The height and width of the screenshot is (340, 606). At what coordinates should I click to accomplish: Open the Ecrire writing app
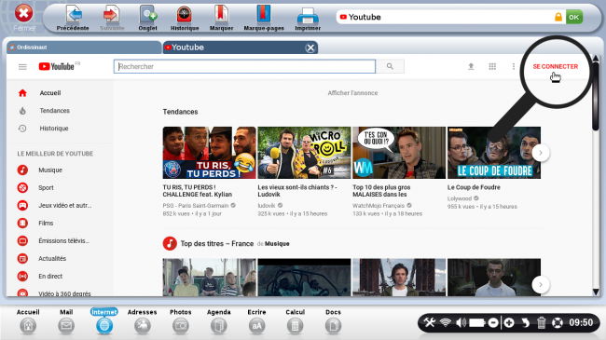256,321
